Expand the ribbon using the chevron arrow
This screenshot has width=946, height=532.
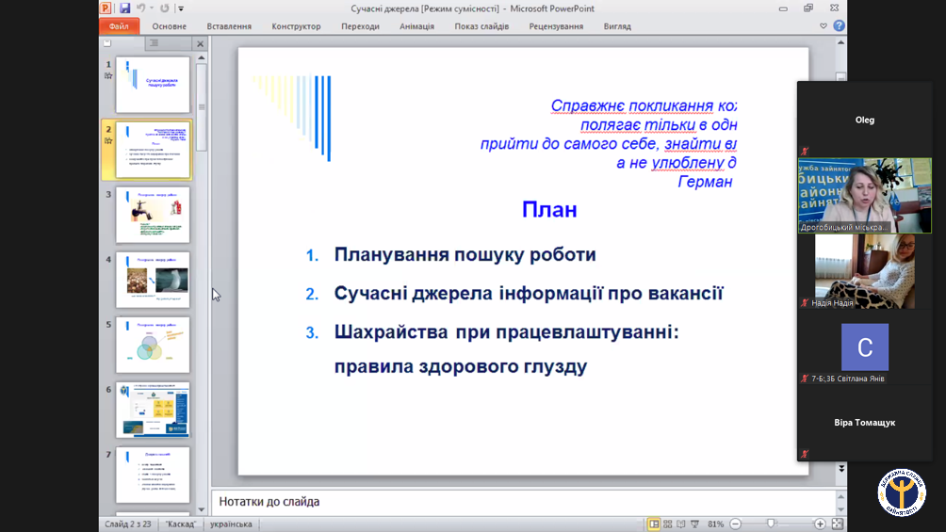coord(825,26)
